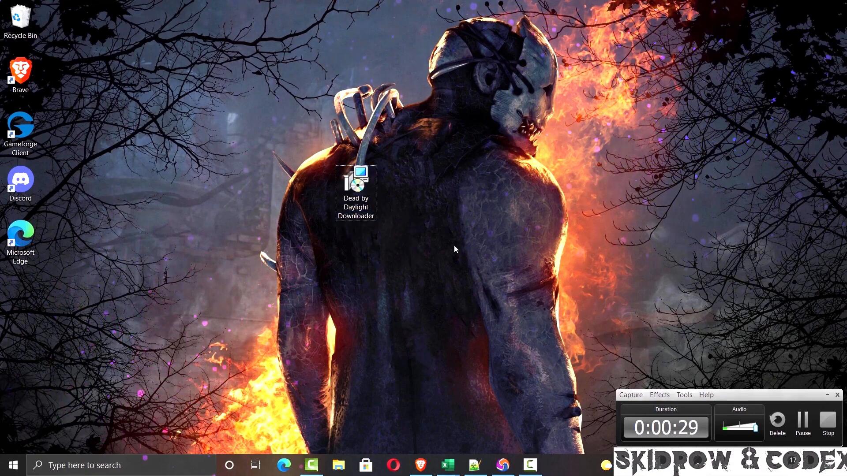Click the Type here to search box
The height and width of the screenshot is (476, 847).
click(121, 465)
